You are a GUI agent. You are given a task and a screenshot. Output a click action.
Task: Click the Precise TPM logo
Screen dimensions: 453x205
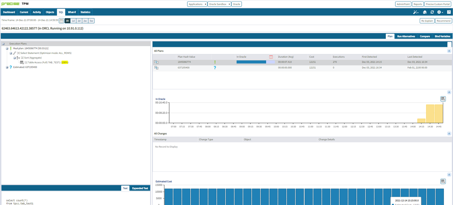tap(15, 4)
